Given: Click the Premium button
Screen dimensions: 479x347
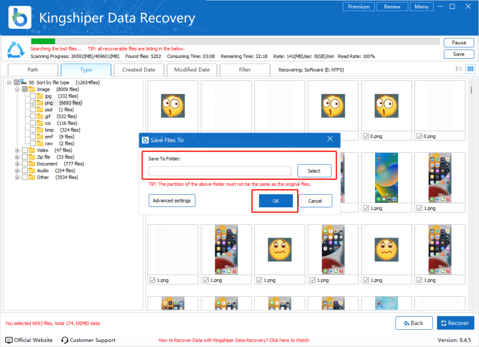Looking at the screenshot, I should click(x=359, y=7).
